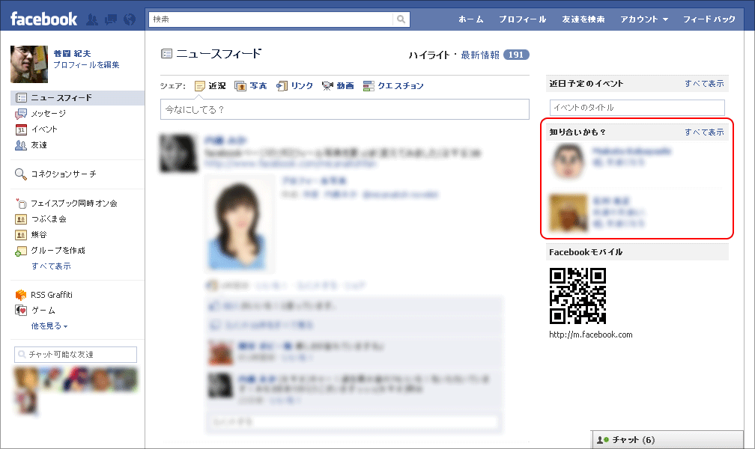
Task: Click the チャット可能な友達 search field
Action: pyautogui.click(x=76, y=355)
